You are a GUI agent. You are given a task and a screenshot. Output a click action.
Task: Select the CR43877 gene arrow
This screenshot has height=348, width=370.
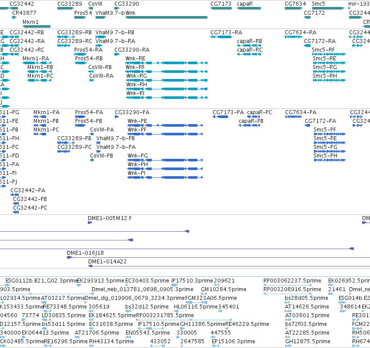[15, 17]
